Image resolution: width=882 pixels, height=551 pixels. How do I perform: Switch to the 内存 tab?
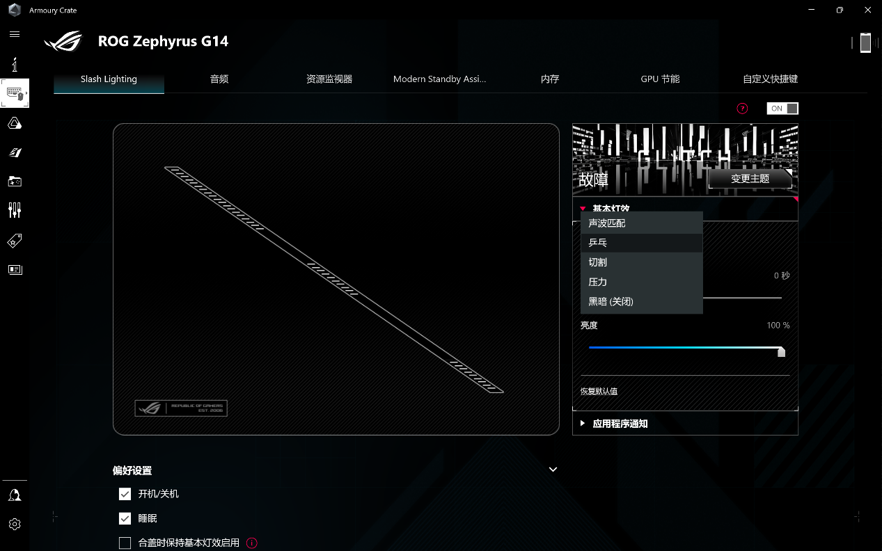(550, 79)
